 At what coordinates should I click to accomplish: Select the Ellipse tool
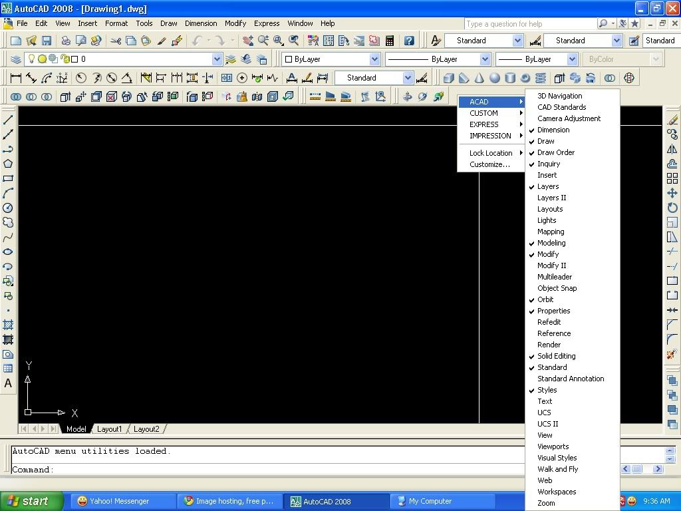[x=8, y=252]
